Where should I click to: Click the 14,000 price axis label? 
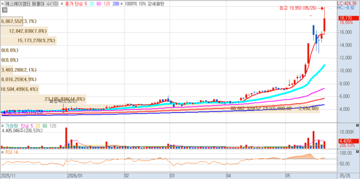[x=346, y=45]
